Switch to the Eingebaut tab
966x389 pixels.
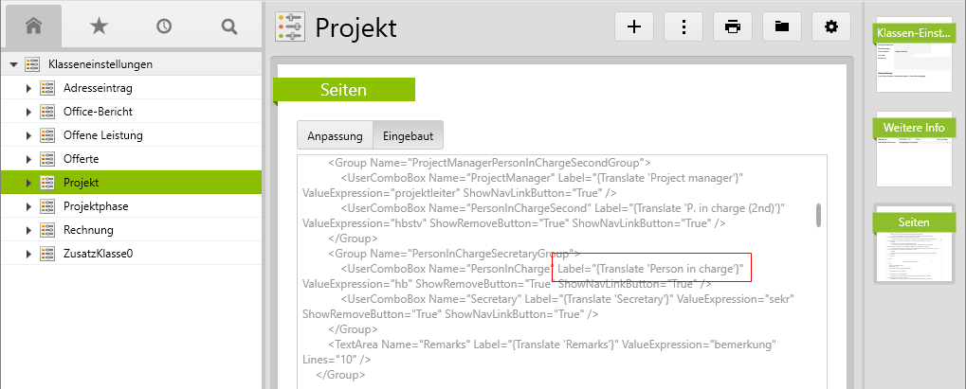(x=408, y=136)
